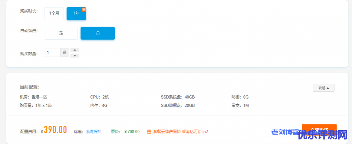352x144 pixels.
Task: Select the 1个月 purchase duration
Action: [x=54, y=13]
